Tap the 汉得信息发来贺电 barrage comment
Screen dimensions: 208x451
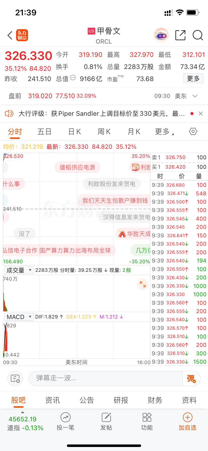(124, 217)
